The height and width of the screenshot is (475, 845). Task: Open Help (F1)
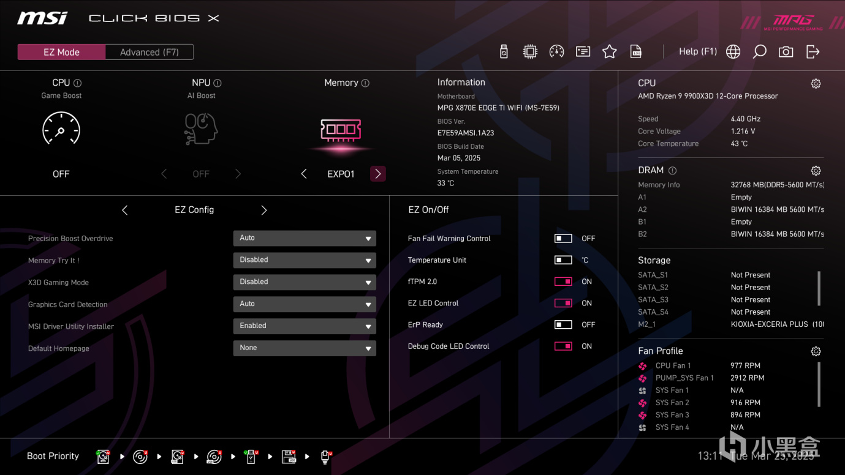point(698,51)
